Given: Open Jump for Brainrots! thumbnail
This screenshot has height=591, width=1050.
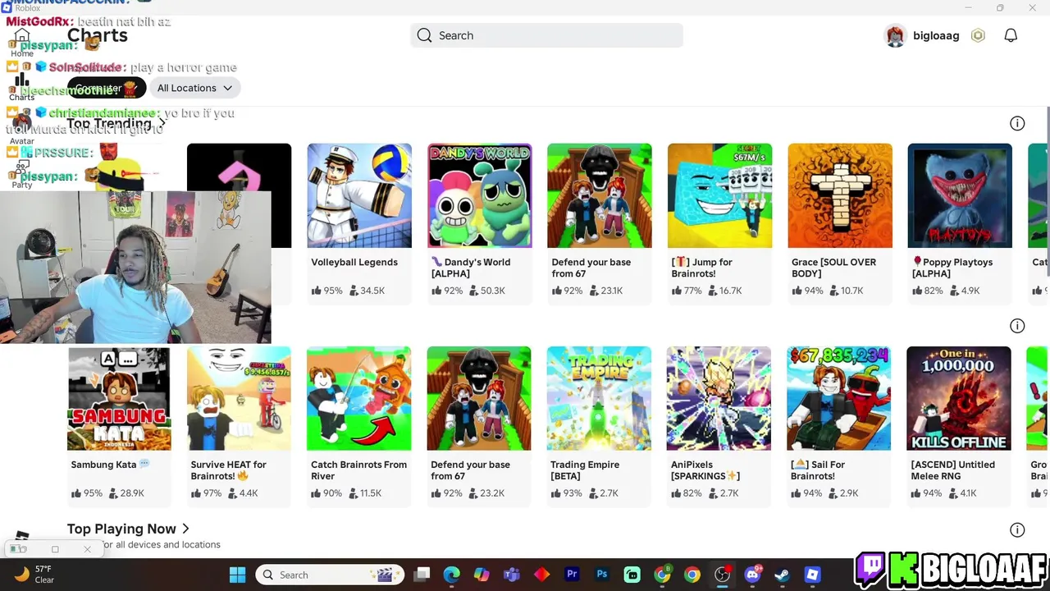Looking at the screenshot, I should [x=719, y=195].
